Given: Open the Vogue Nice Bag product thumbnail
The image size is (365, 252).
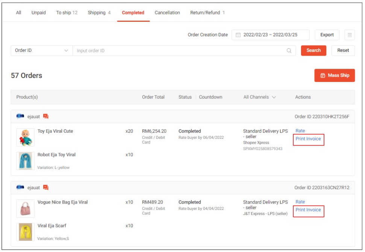Looking at the screenshot, I should coord(25,208).
